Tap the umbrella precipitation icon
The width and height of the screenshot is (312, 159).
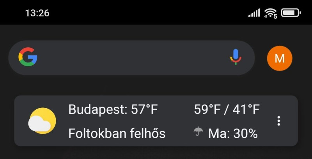coord(199,131)
